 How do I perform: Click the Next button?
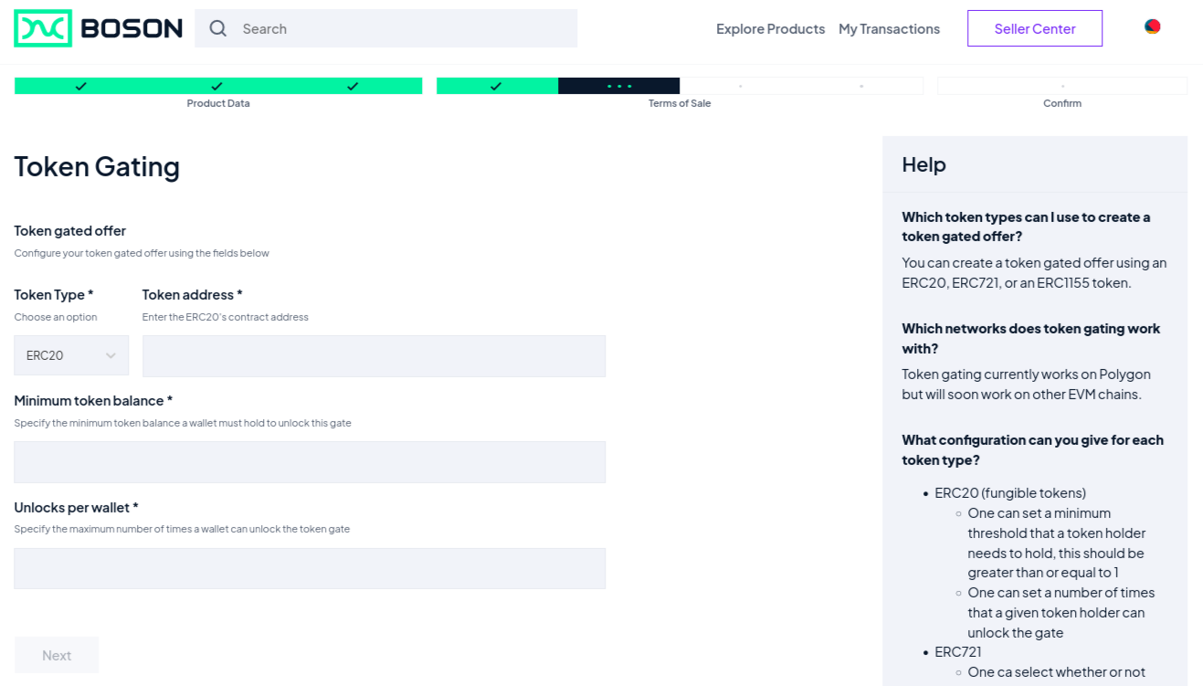coord(56,655)
